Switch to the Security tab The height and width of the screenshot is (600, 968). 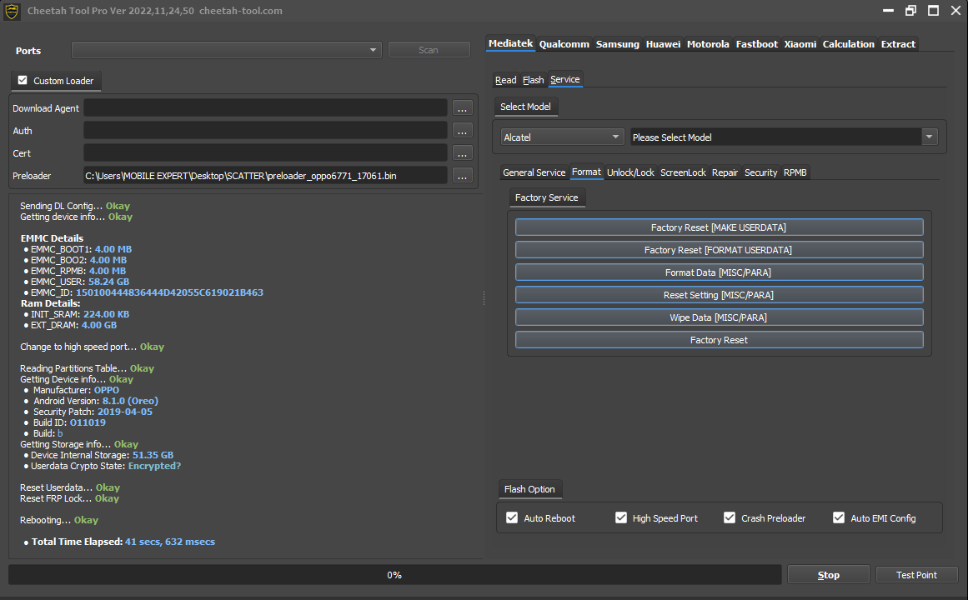click(760, 172)
